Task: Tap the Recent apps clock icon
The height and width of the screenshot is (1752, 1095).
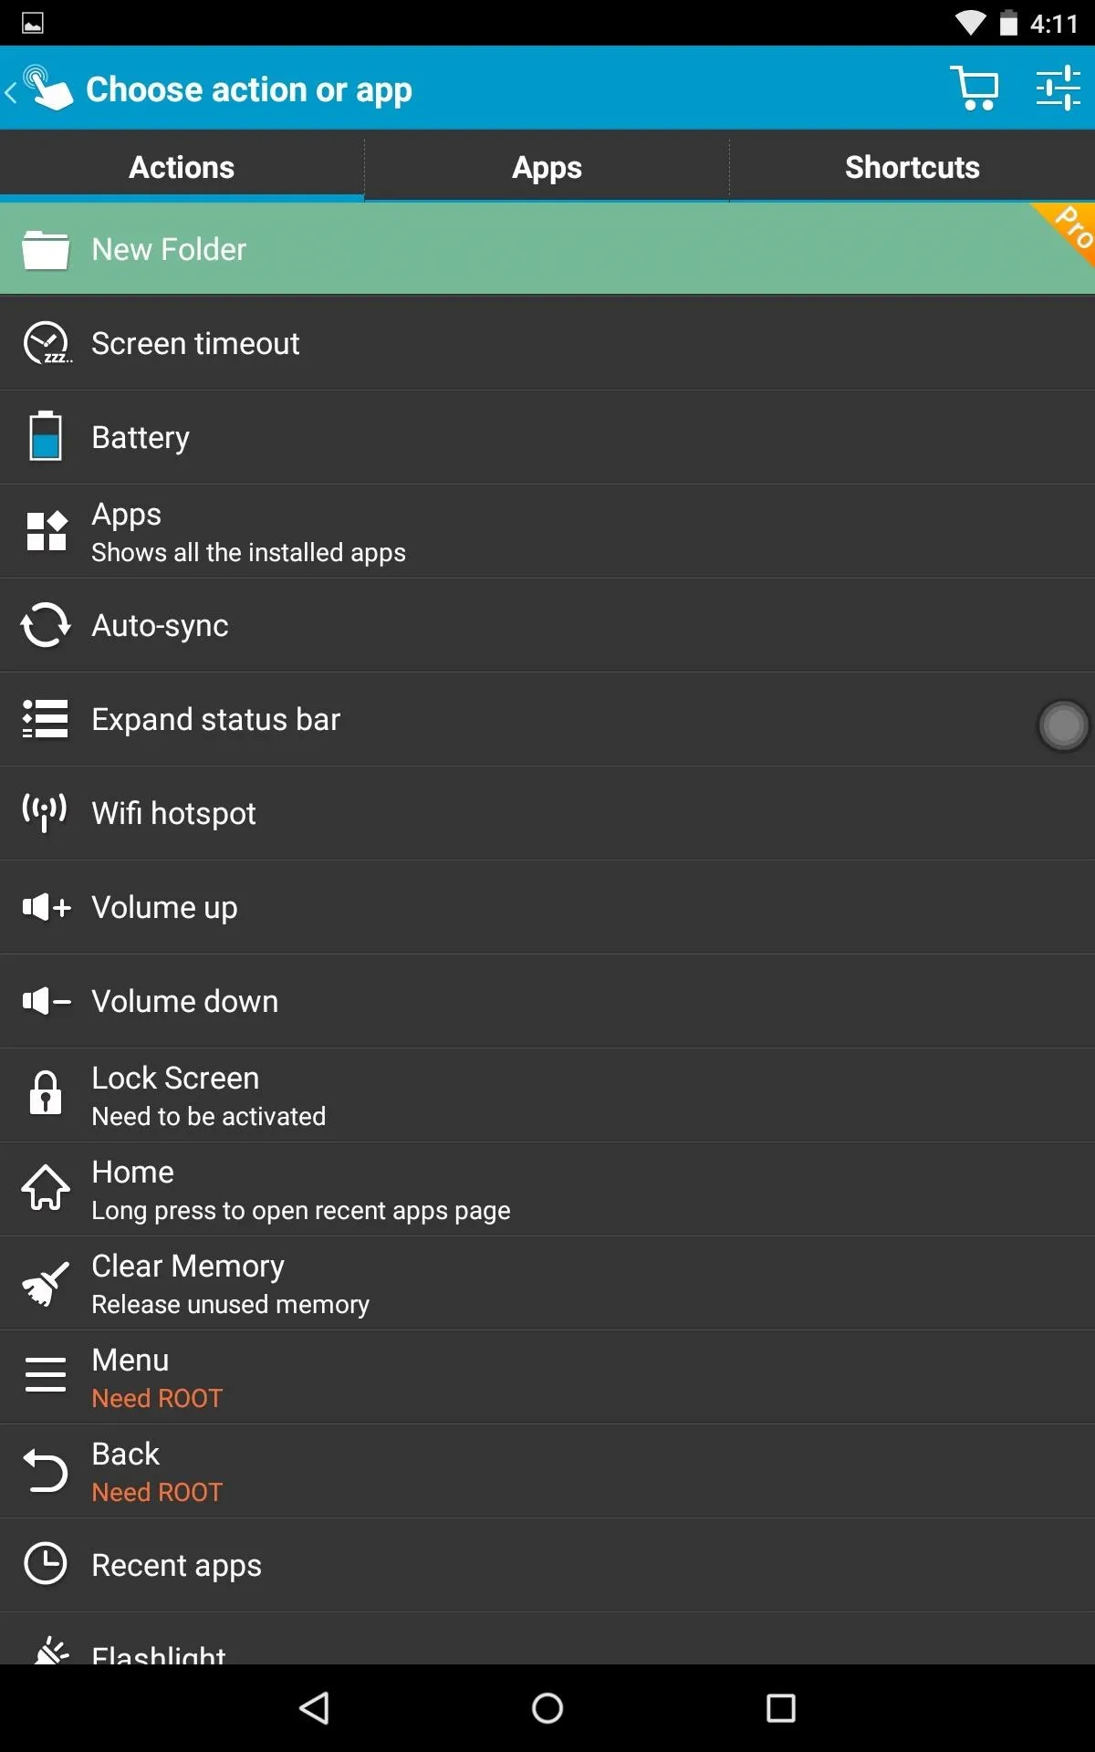Action: [46, 1564]
